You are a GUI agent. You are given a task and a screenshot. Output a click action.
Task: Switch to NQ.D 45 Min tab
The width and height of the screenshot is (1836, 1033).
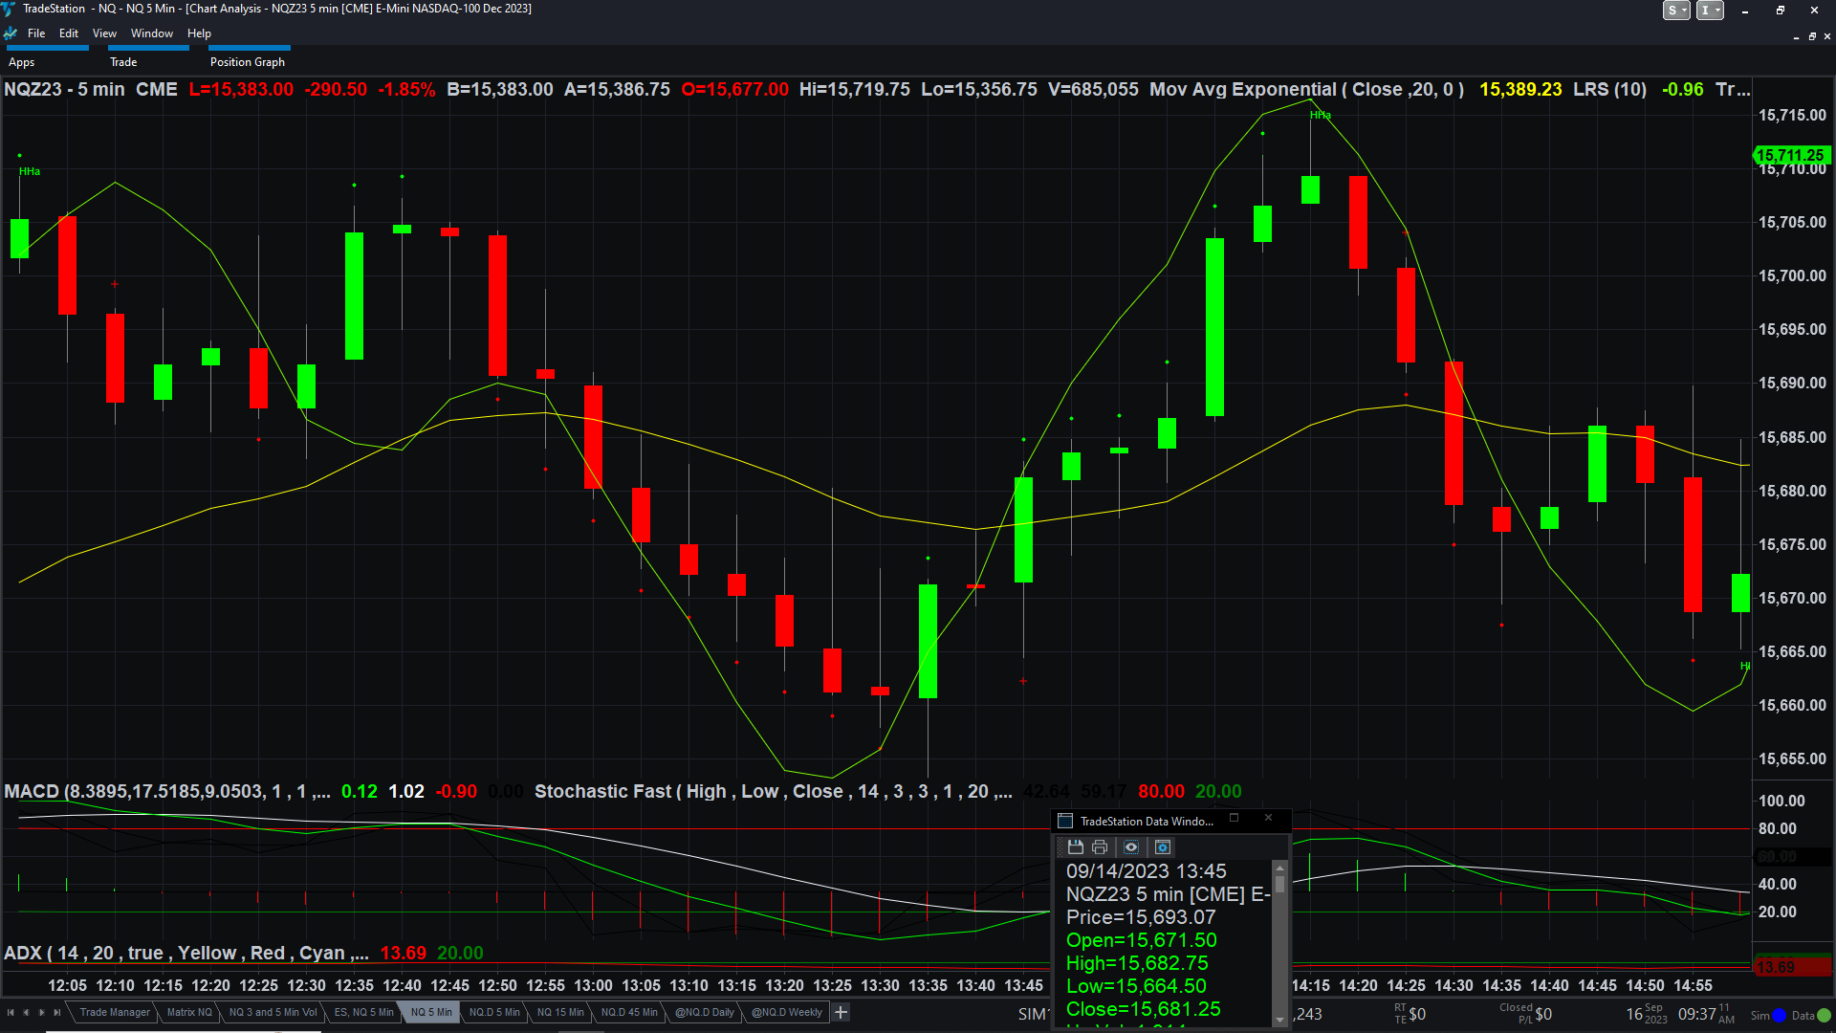(629, 1012)
